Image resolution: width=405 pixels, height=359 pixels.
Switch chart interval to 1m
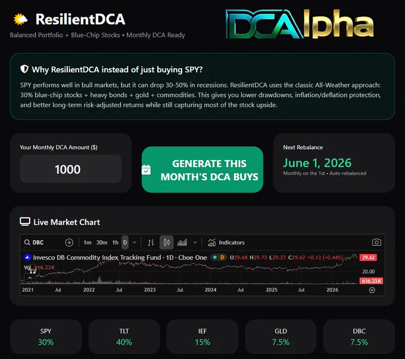(x=88, y=242)
